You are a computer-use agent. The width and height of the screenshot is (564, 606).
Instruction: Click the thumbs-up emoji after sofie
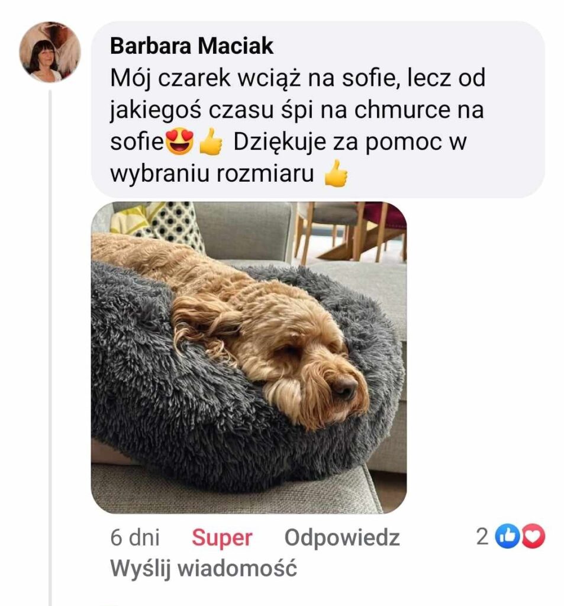coord(211,142)
